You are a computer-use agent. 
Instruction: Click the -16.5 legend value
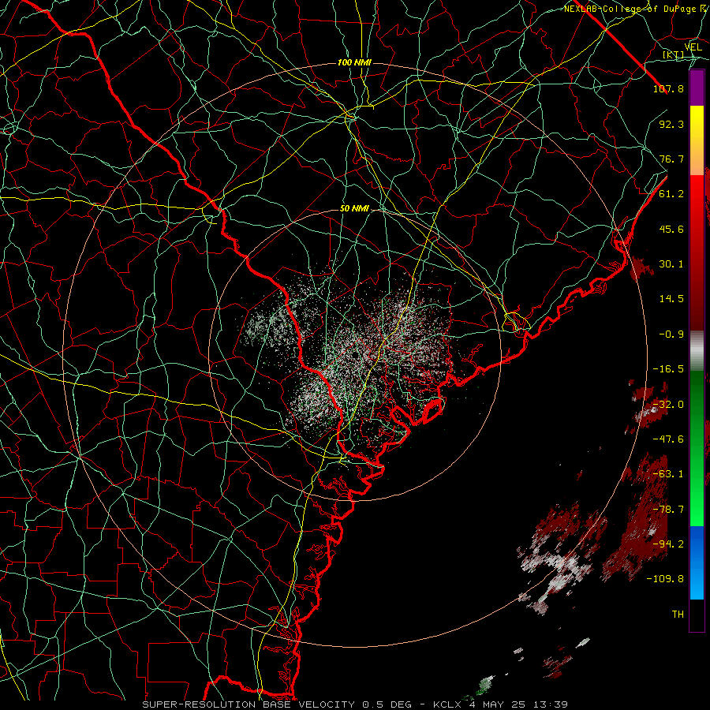[668, 369]
